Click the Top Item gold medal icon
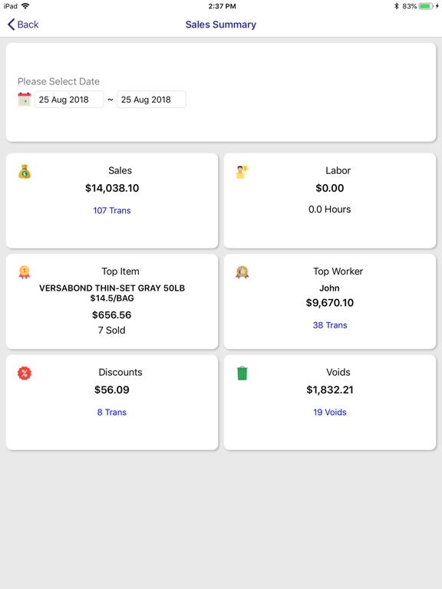Viewport: 442px width, 589px height. (x=25, y=272)
